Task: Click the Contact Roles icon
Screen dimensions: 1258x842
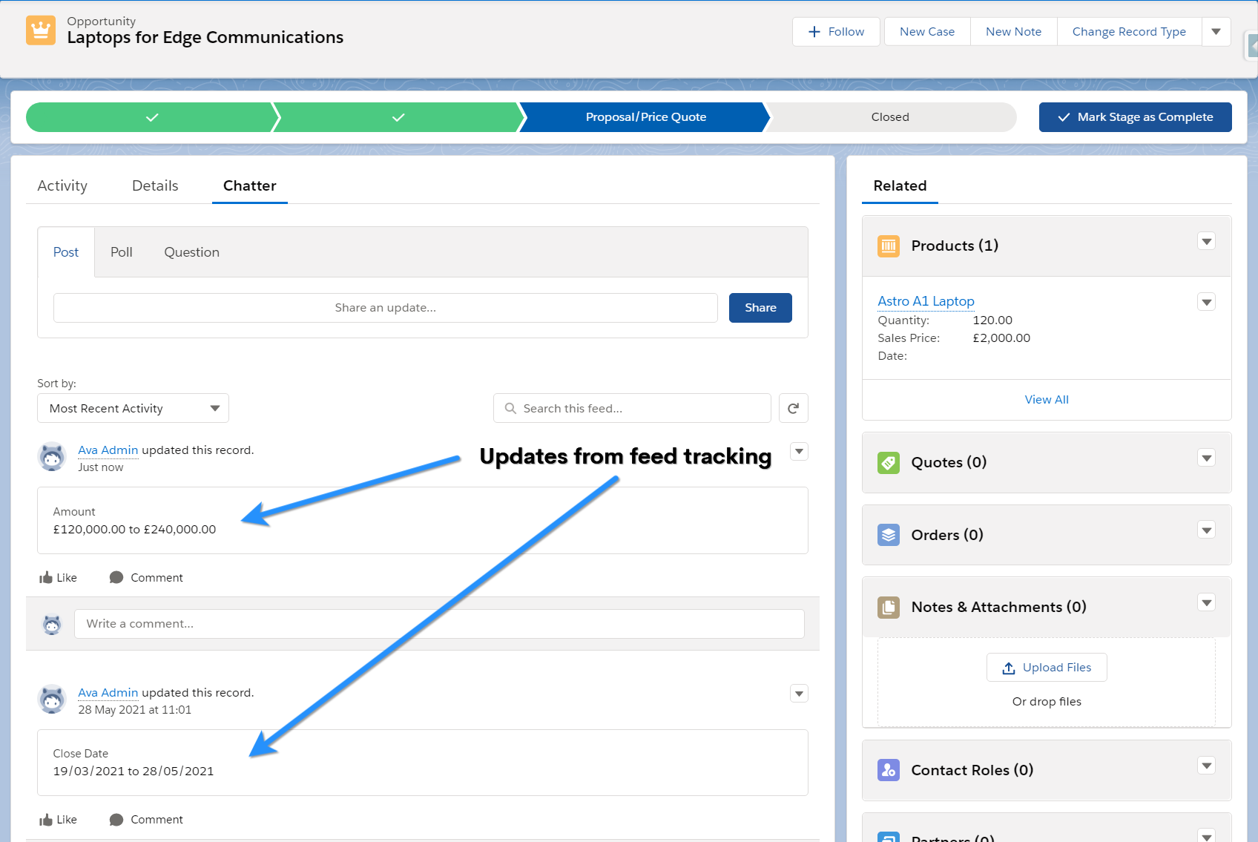Action: [889, 770]
